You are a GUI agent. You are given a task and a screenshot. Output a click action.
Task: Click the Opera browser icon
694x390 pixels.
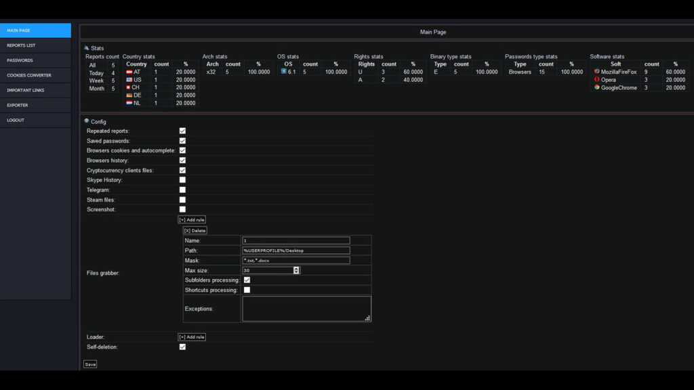597,80
